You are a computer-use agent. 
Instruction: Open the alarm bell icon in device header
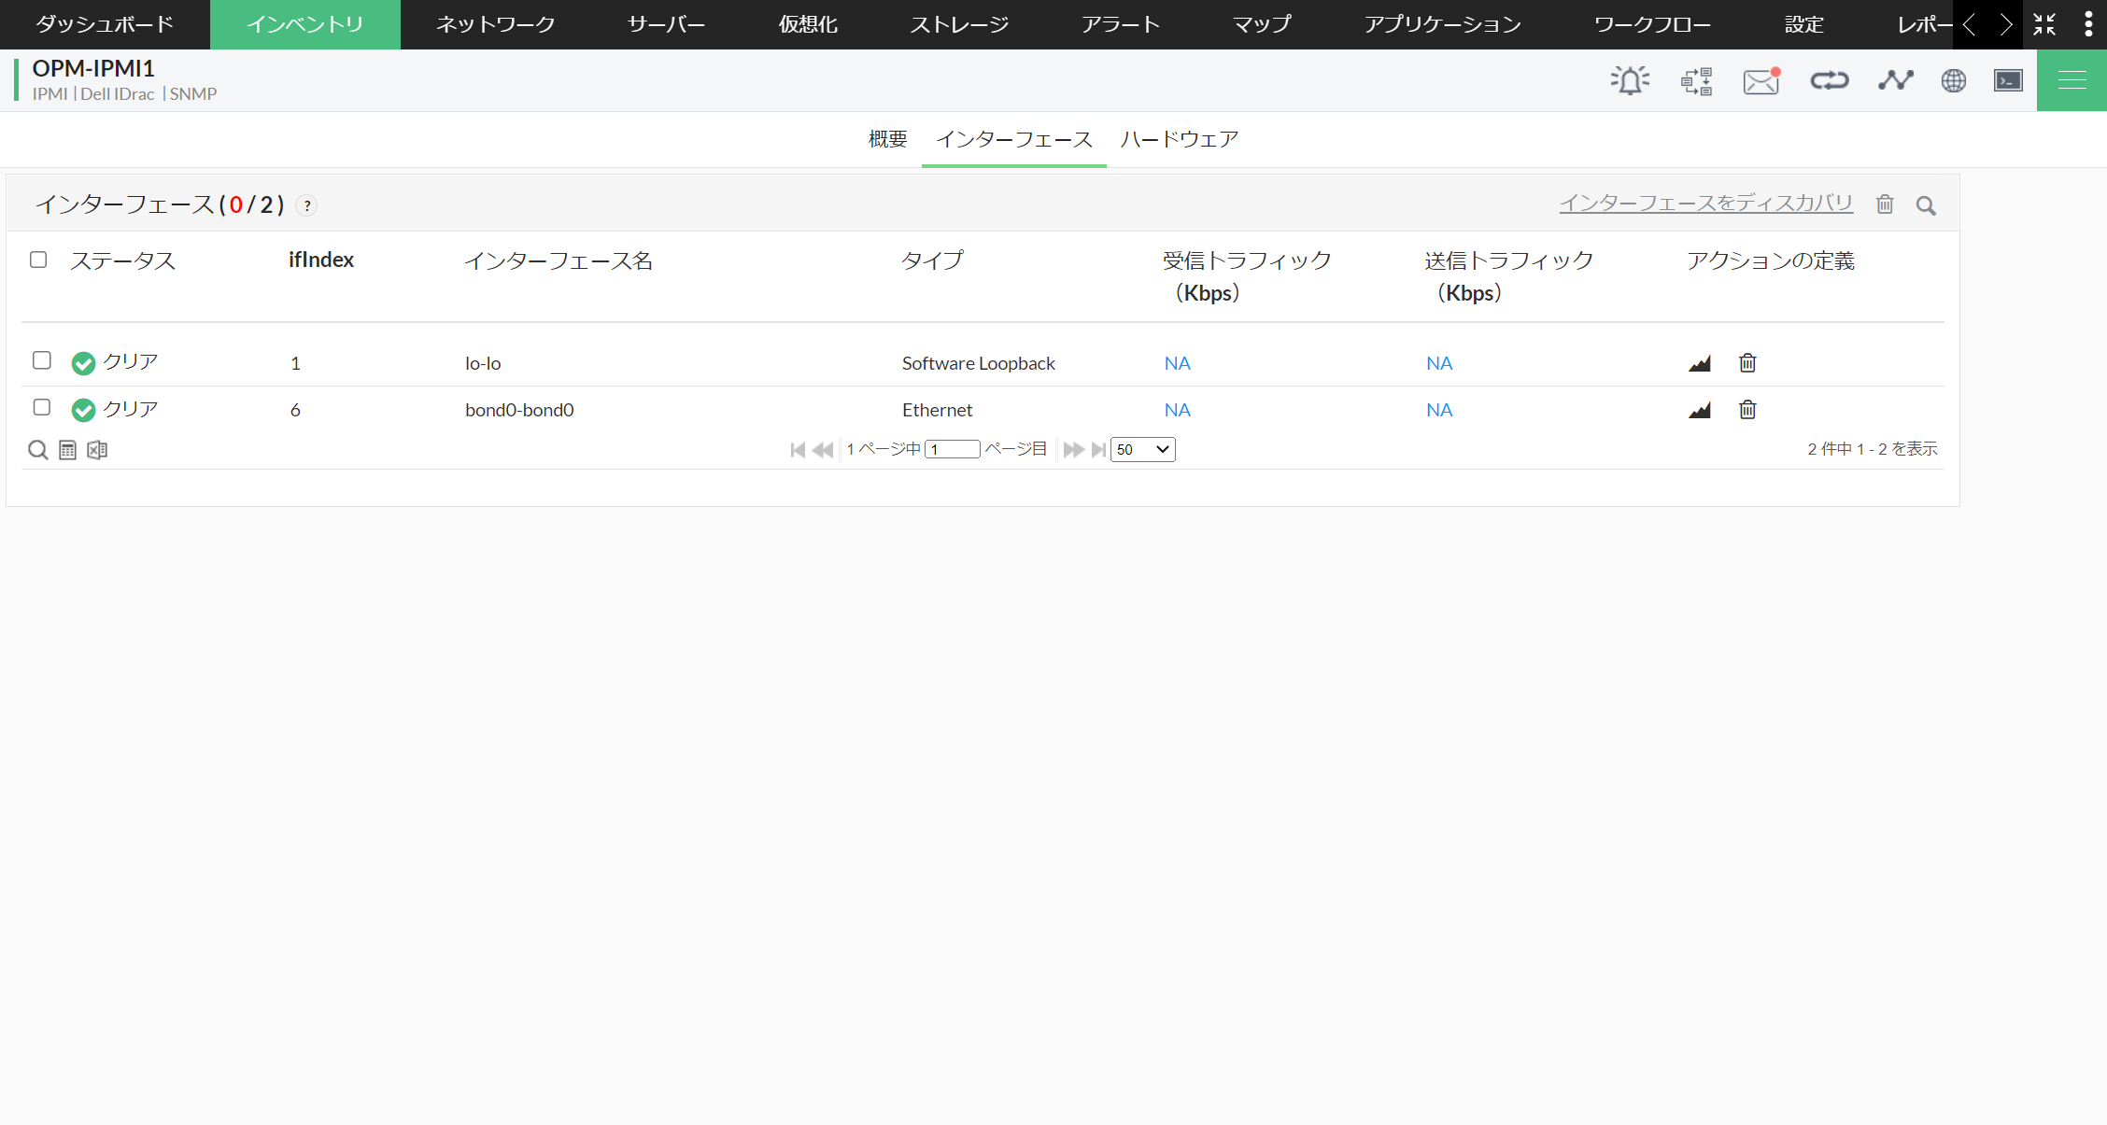tap(1630, 80)
